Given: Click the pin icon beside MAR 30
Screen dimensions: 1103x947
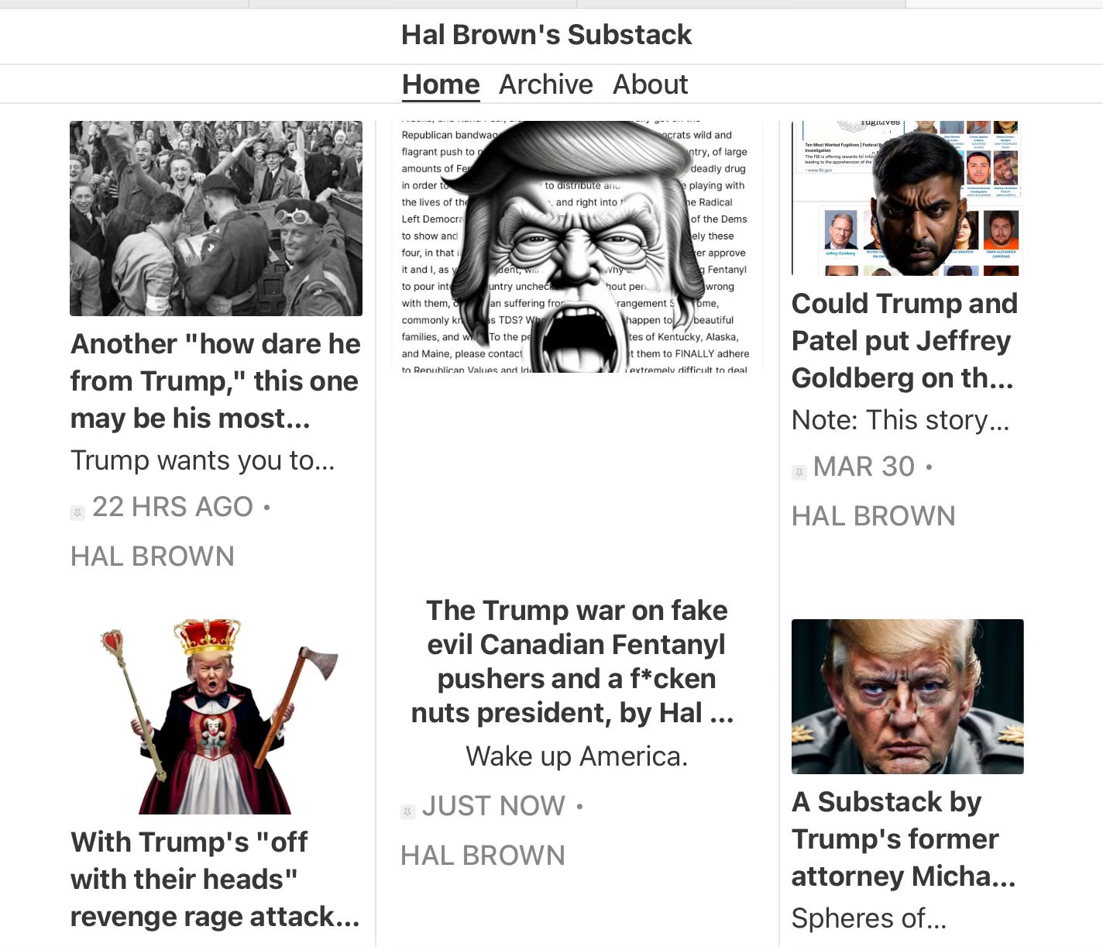Looking at the screenshot, I should [x=799, y=472].
